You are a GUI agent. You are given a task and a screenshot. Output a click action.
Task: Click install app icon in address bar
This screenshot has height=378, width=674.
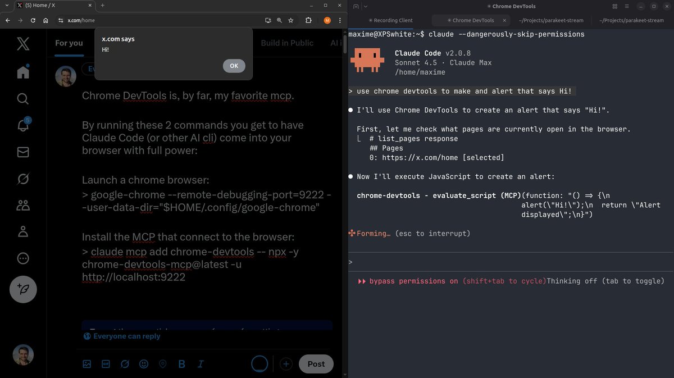coord(268,20)
